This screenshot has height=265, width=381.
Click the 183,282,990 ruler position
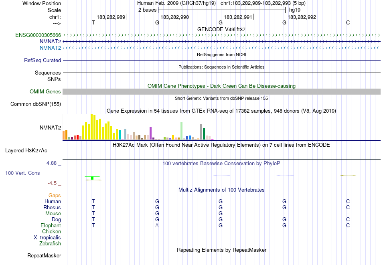point(175,17)
